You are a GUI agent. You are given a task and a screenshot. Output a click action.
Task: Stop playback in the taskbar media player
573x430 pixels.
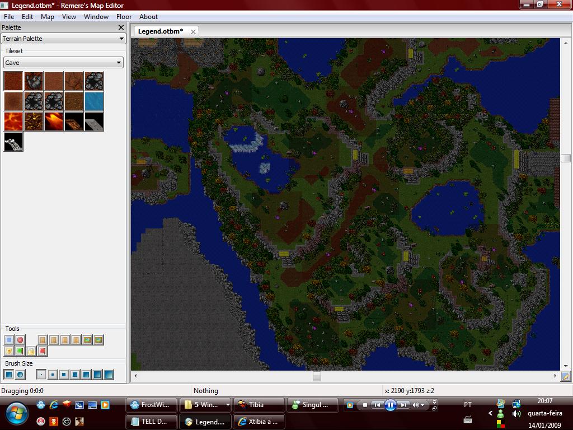point(365,405)
